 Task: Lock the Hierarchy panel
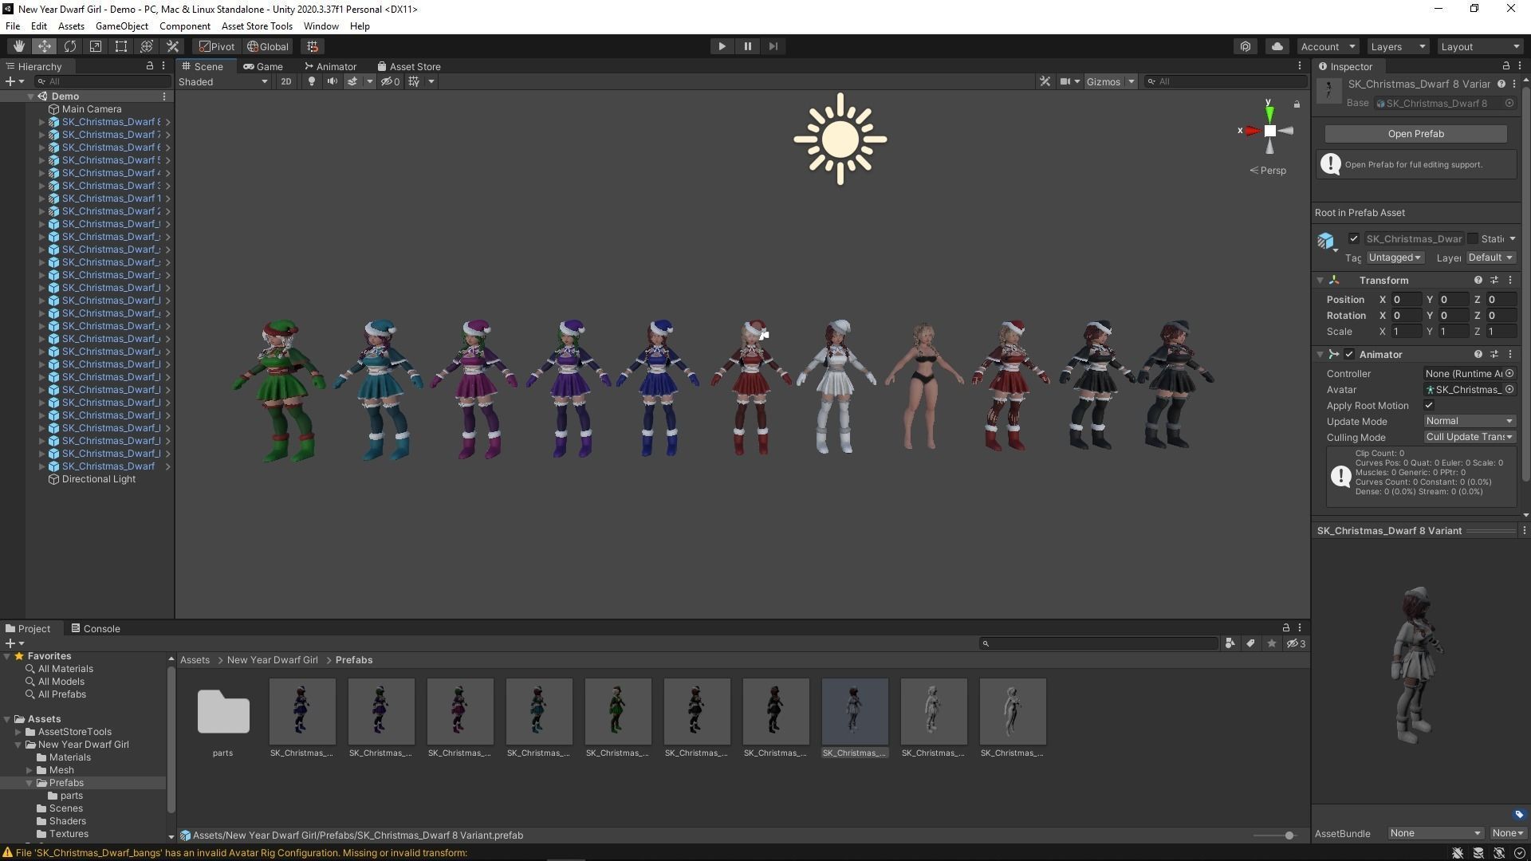tap(149, 66)
